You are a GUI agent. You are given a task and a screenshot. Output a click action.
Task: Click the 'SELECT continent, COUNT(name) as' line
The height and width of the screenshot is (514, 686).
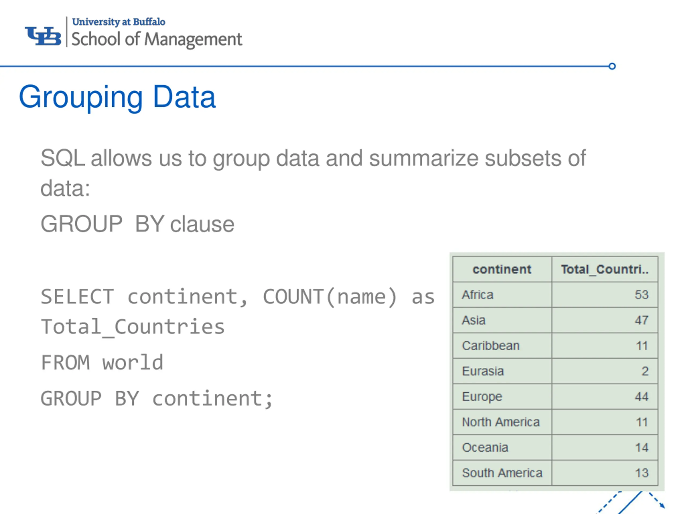pyautogui.click(x=238, y=297)
